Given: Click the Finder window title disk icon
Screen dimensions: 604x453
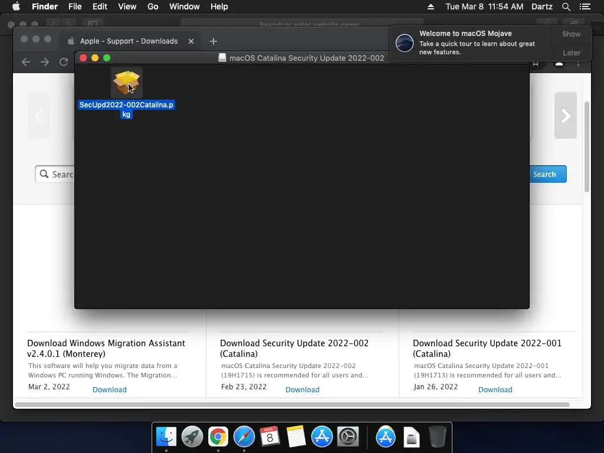Looking at the screenshot, I should 222,58.
